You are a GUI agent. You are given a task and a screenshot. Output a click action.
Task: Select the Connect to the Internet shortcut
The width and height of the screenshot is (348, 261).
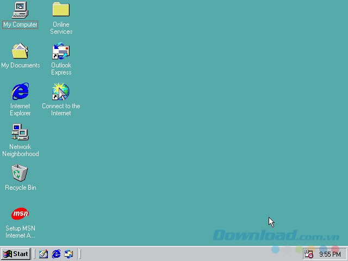pos(61,91)
